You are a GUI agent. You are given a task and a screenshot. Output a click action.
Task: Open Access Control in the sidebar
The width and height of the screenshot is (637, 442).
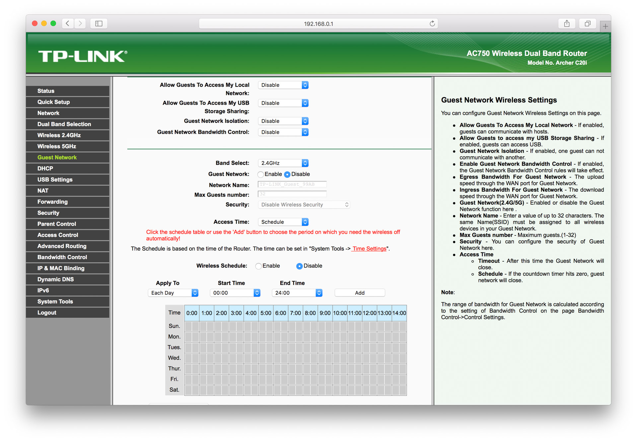click(x=68, y=235)
